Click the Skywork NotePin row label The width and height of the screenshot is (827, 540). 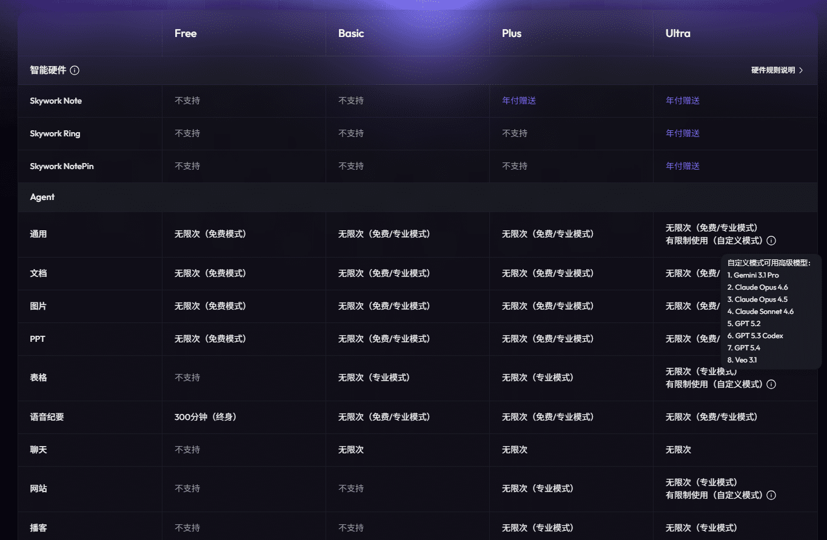pos(62,166)
